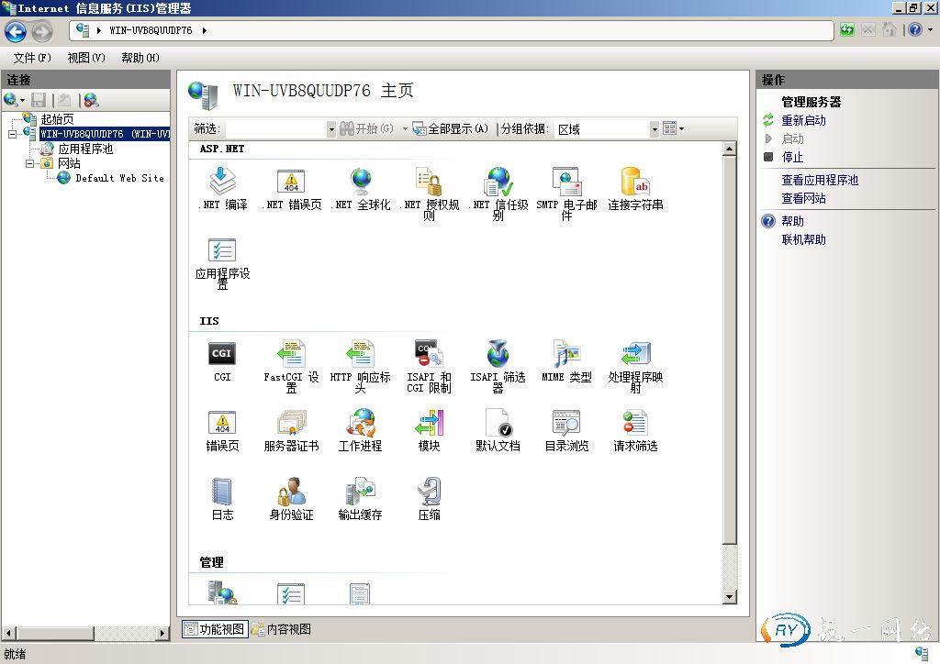
Task: Switch to the 内容视图 tab
Action: 282,629
